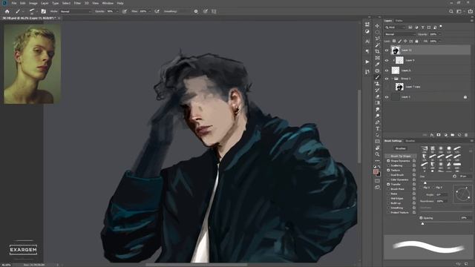Screen dimensions: 475x267
Task: Hide the Group 3 layer group
Action: click(x=387, y=79)
